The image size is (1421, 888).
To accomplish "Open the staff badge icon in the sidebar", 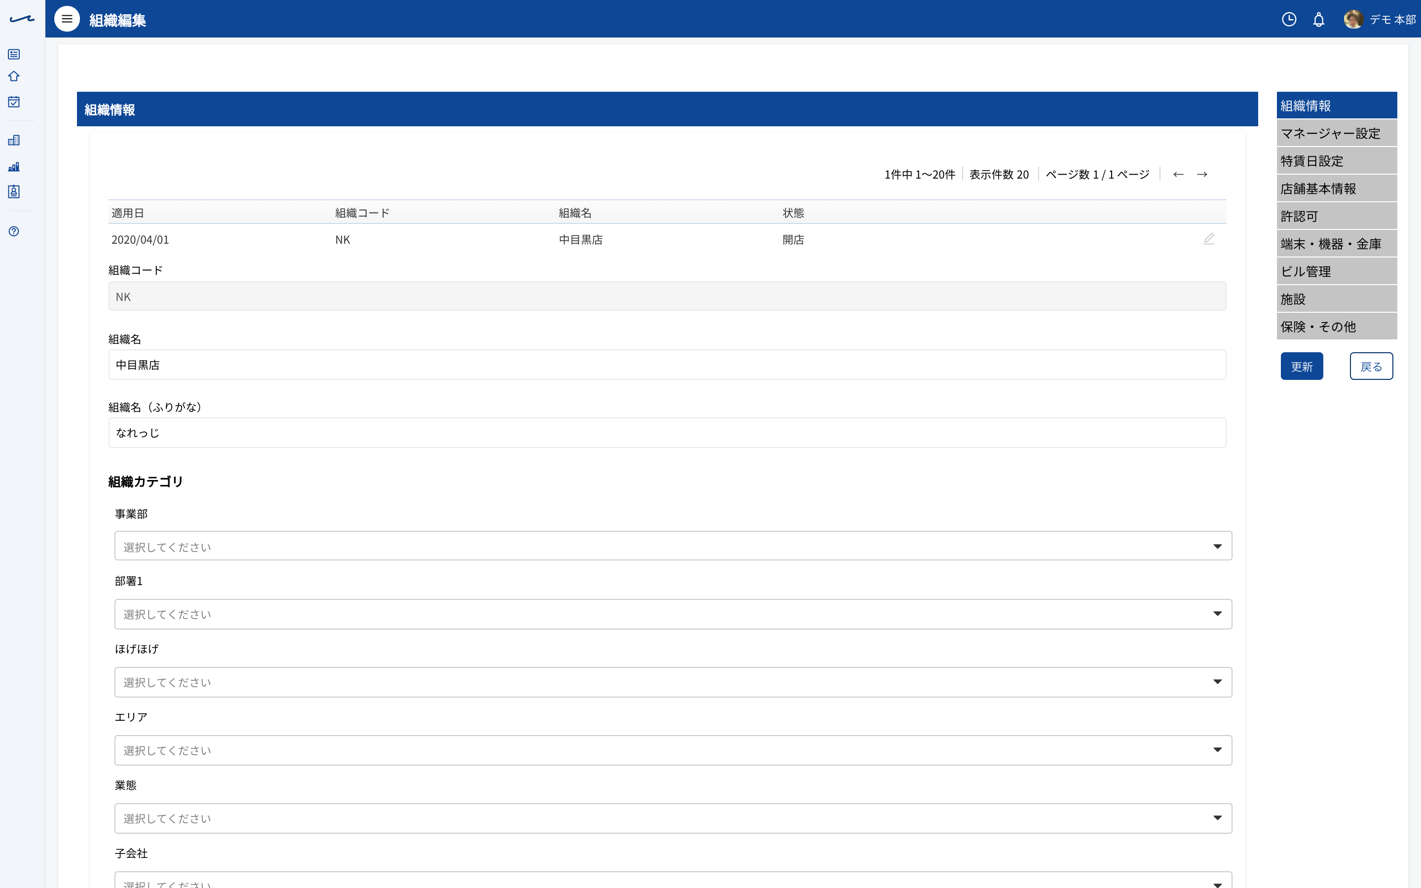I will (x=14, y=191).
